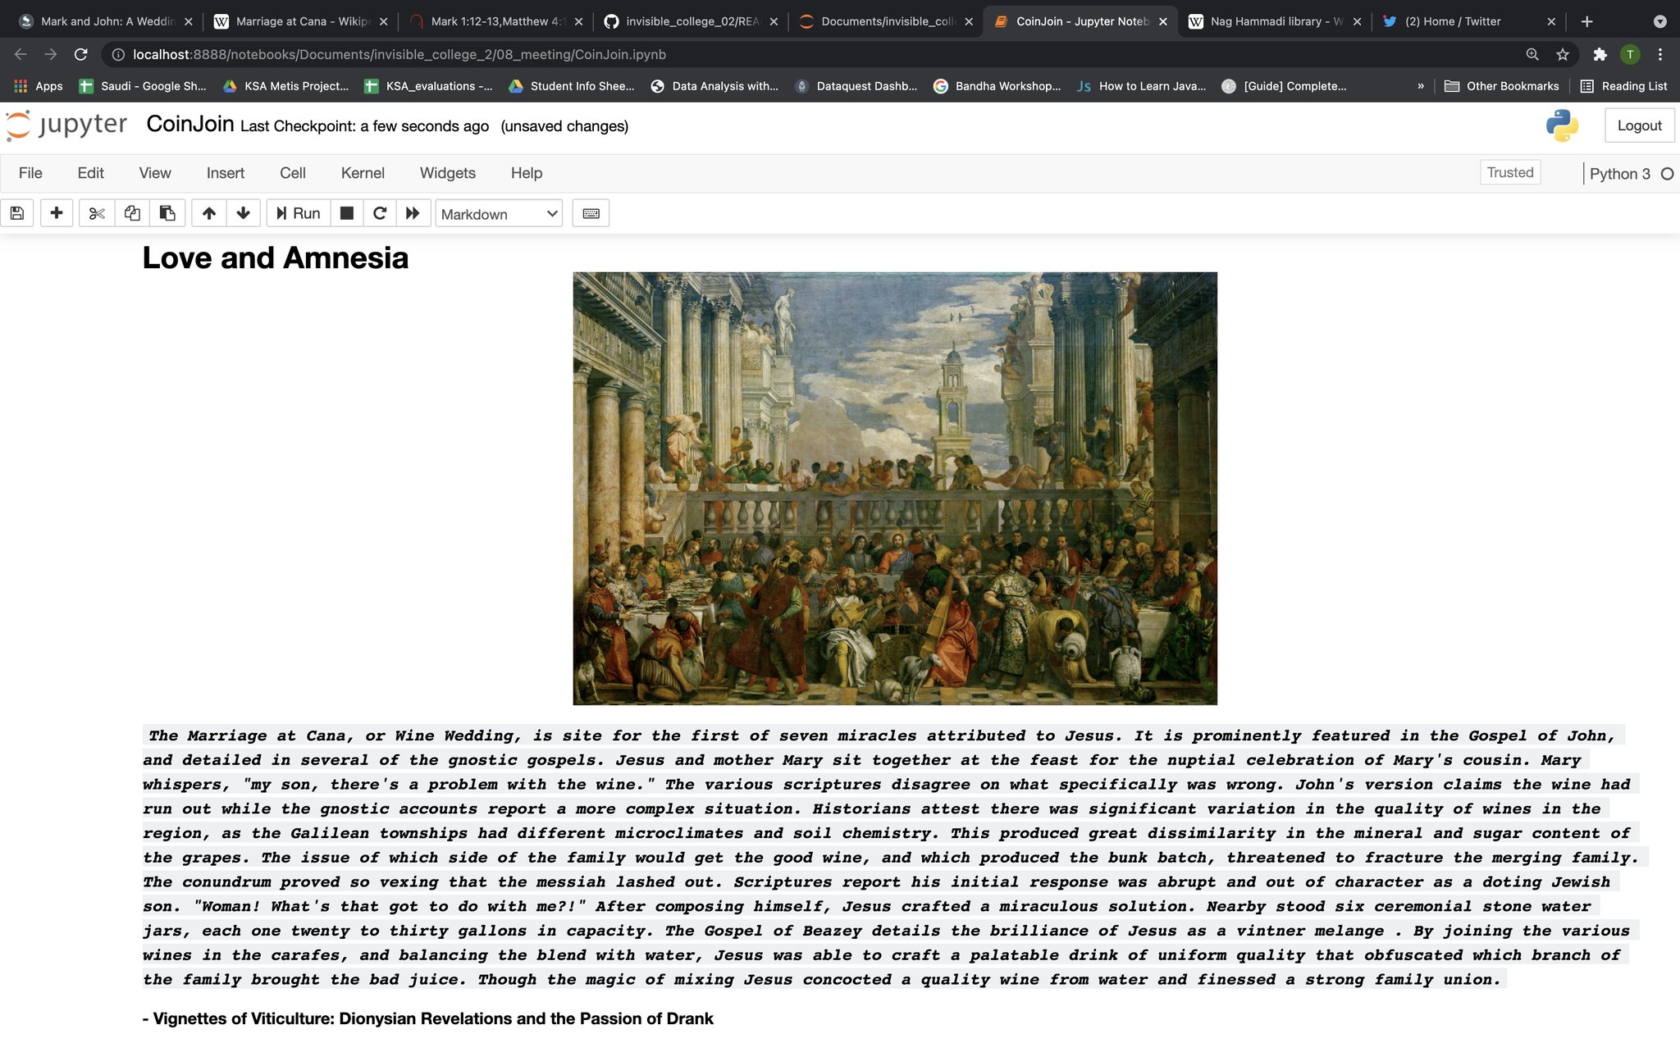Viewport: 1680px width, 1043px height.
Task: Switch to the Nag Hammadi library tab
Action: tap(1270, 21)
